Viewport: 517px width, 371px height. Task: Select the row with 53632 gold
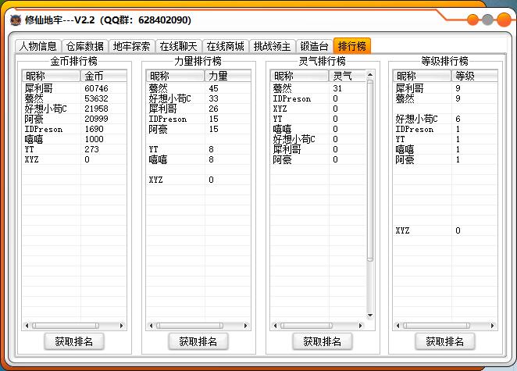pos(74,98)
